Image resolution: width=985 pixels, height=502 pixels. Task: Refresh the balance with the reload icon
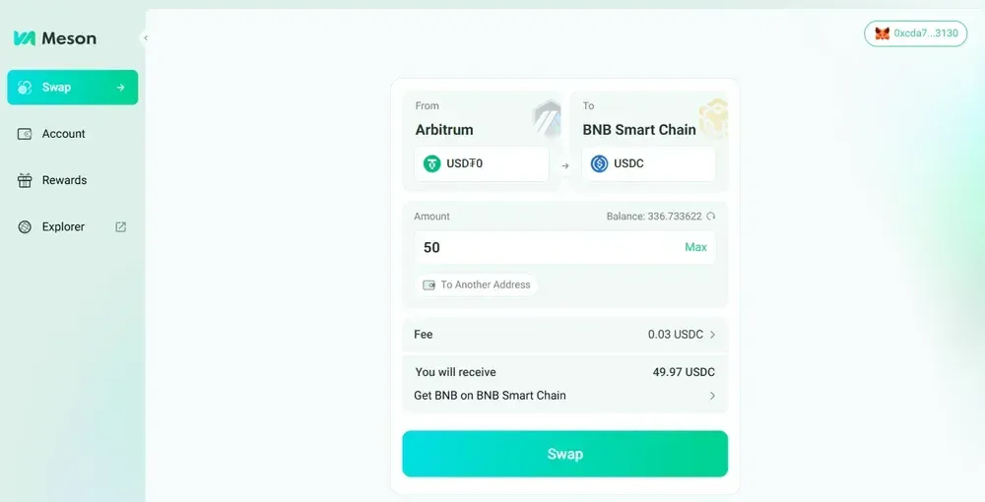[x=711, y=217]
